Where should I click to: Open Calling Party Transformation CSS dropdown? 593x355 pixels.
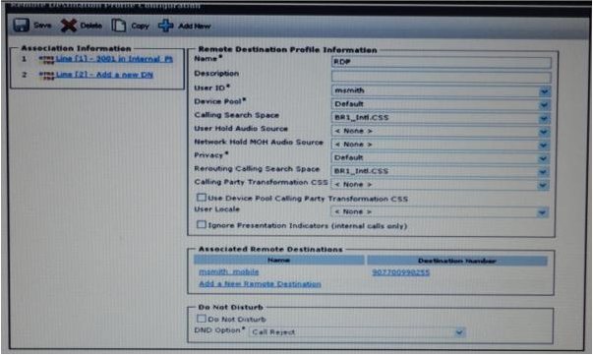click(441, 185)
